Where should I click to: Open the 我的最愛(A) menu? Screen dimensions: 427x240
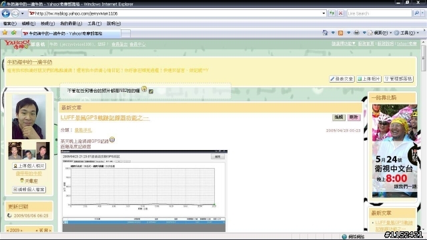coord(71,24)
